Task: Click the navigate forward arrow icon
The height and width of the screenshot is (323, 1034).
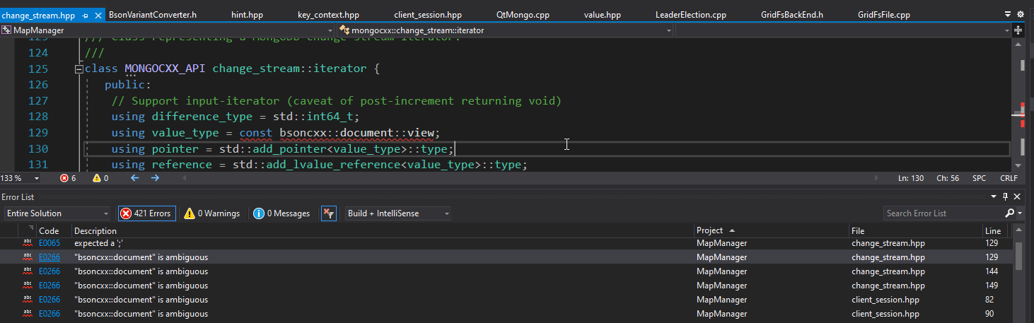Action: click(155, 178)
